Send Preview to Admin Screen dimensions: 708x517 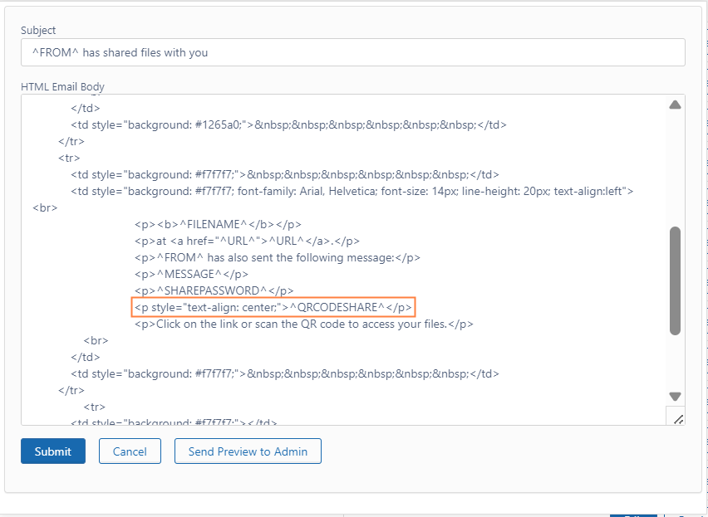coord(248,451)
